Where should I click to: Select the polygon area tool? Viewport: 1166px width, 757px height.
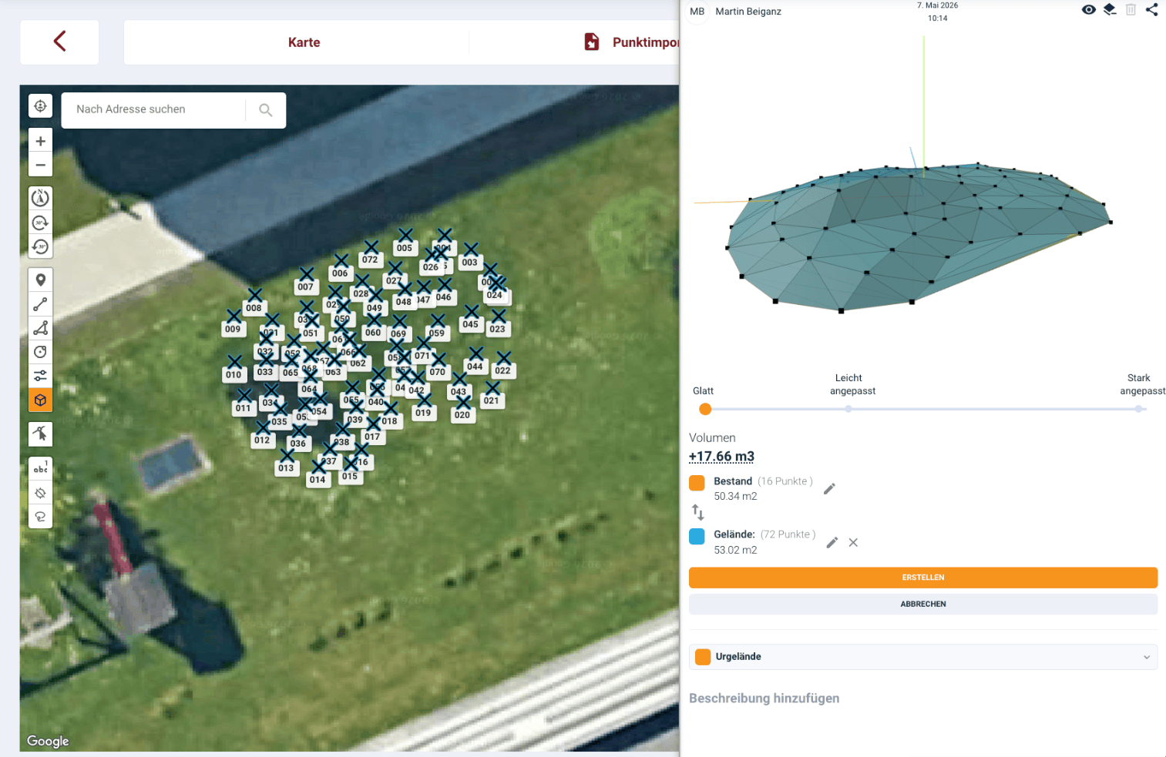coord(40,328)
